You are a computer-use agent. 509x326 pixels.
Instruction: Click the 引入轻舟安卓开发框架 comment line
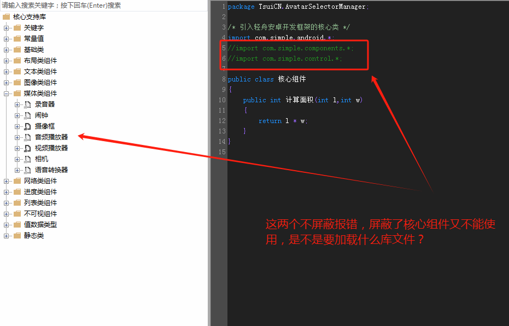click(x=289, y=27)
